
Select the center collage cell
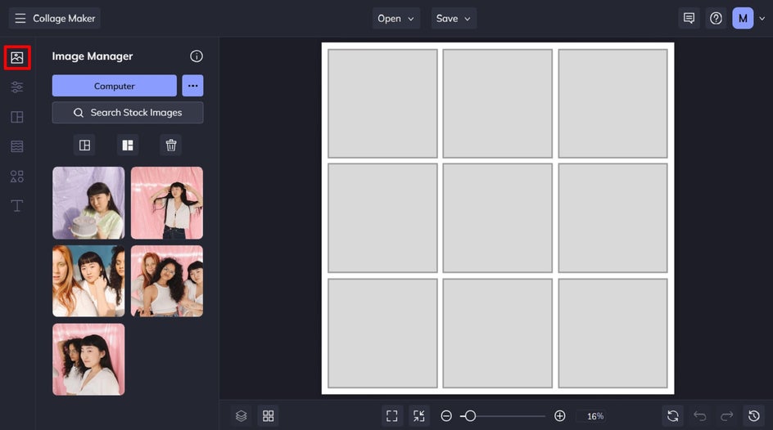497,218
